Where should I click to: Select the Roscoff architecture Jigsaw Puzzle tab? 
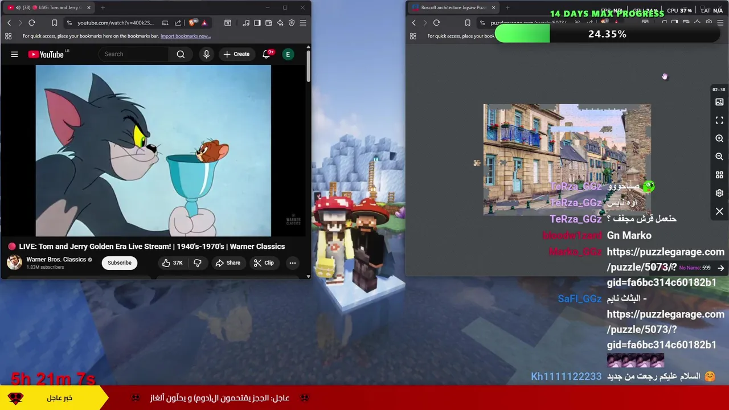453,7
